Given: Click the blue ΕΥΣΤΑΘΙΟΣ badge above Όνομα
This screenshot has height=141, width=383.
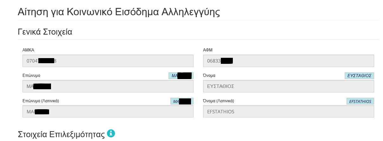Looking at the screenshot, I should point(359,76).
